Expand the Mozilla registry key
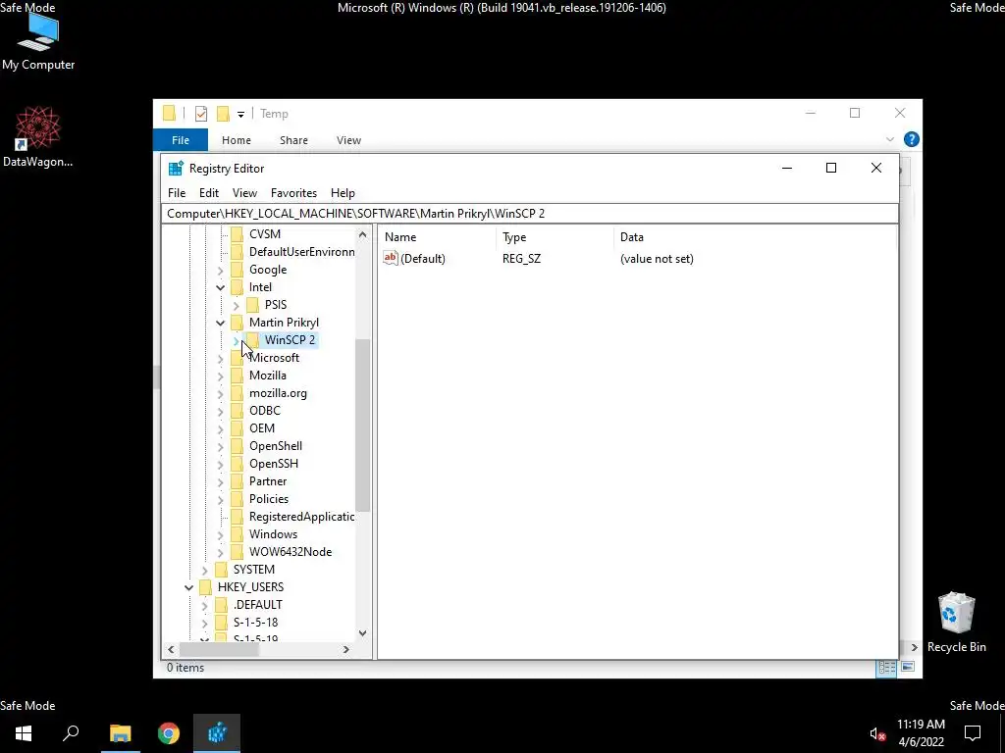Screen dimensions: 1005x753 point(221,376)
